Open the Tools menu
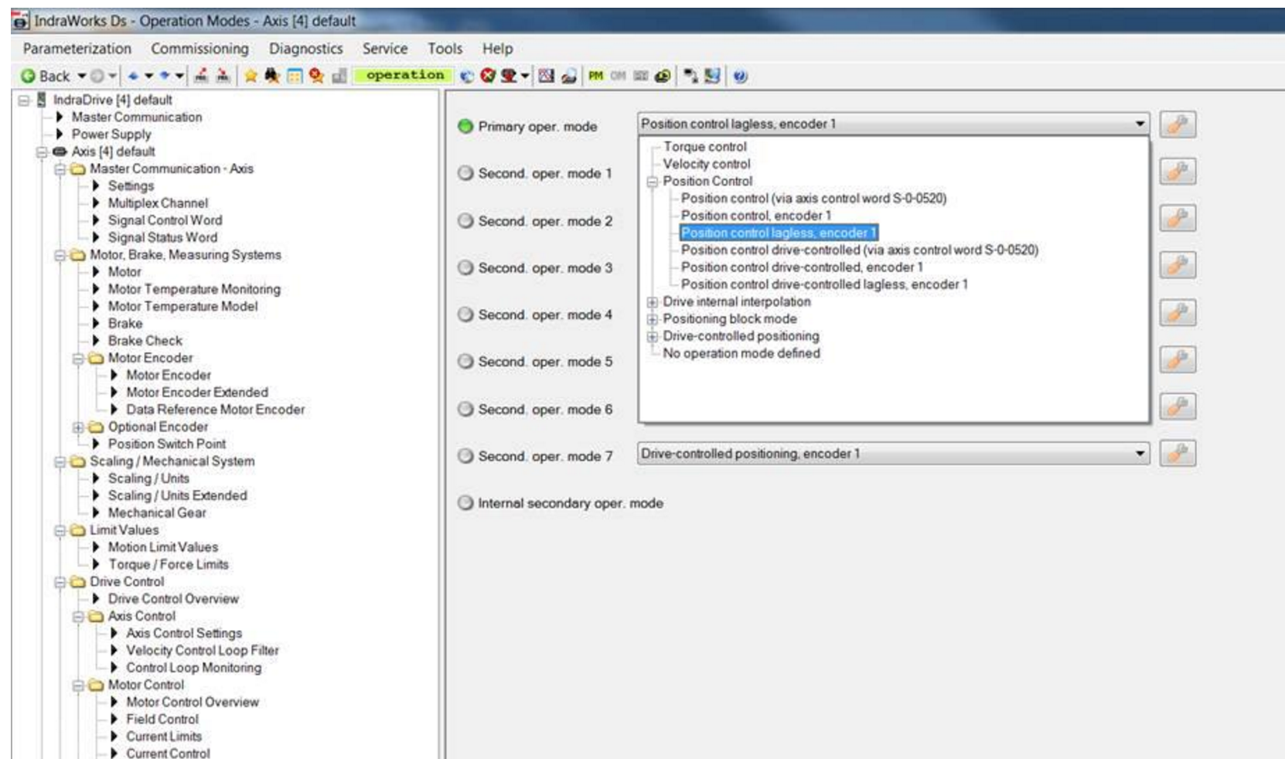The width and height of the screenshot is (1285, 759). (x=445, y=48)
